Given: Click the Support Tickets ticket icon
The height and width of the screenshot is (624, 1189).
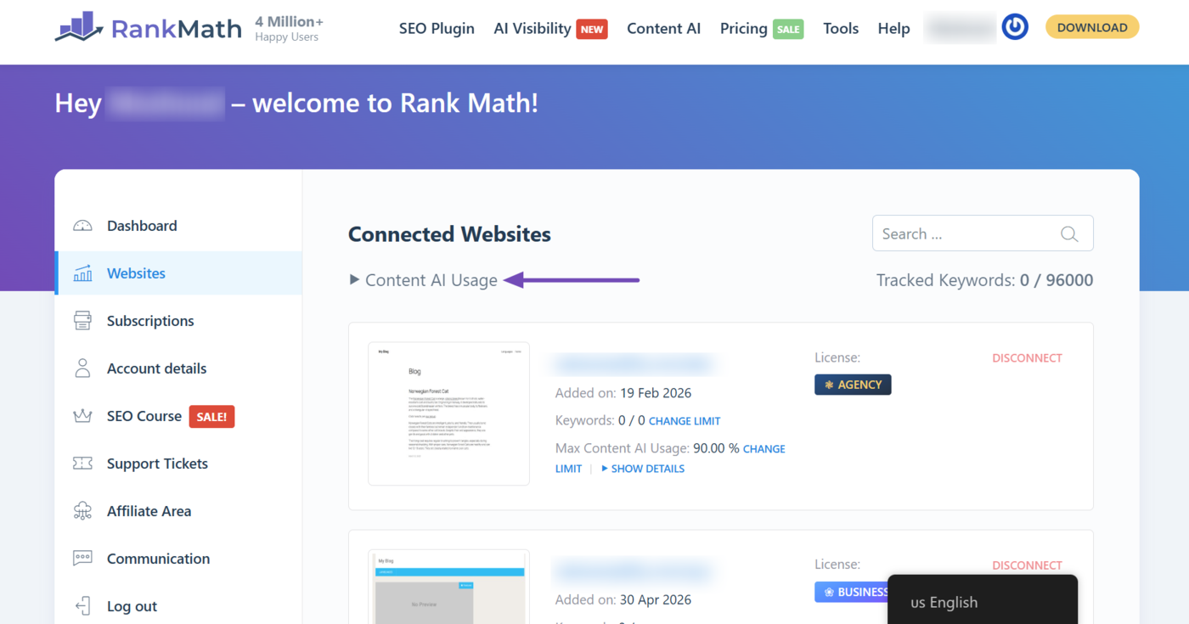Looking at the screenshot, I should 82,464.
